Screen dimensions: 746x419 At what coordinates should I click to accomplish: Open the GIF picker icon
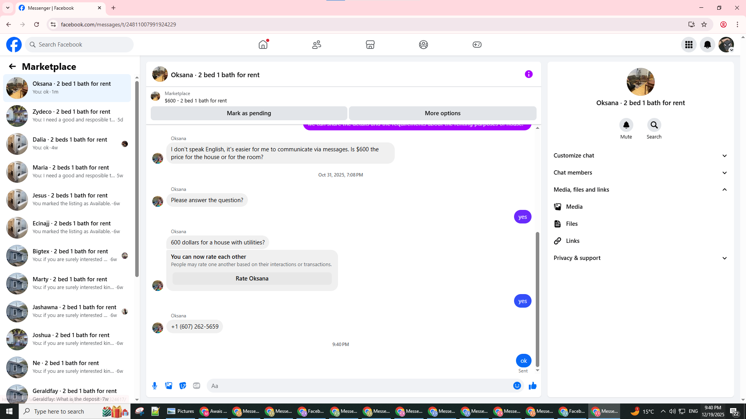(197, 386)
